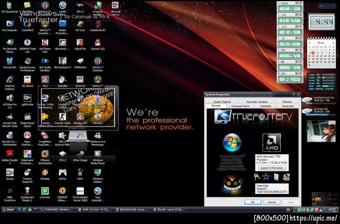Open VMware Workstation icon
Viewport: 340px width, 224px height.
(x=45, y=158)
